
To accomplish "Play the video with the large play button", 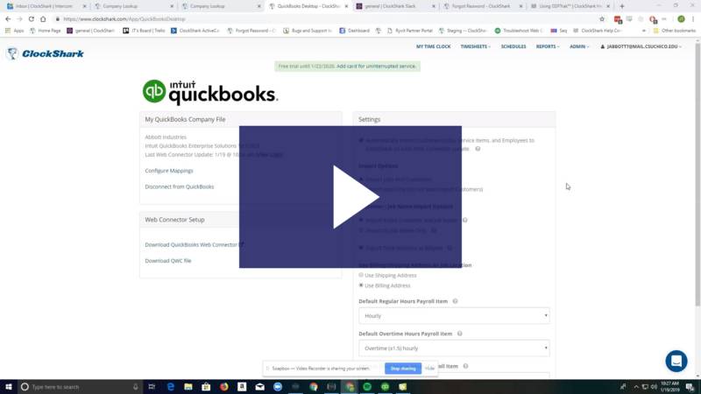I will click(356, 197).
